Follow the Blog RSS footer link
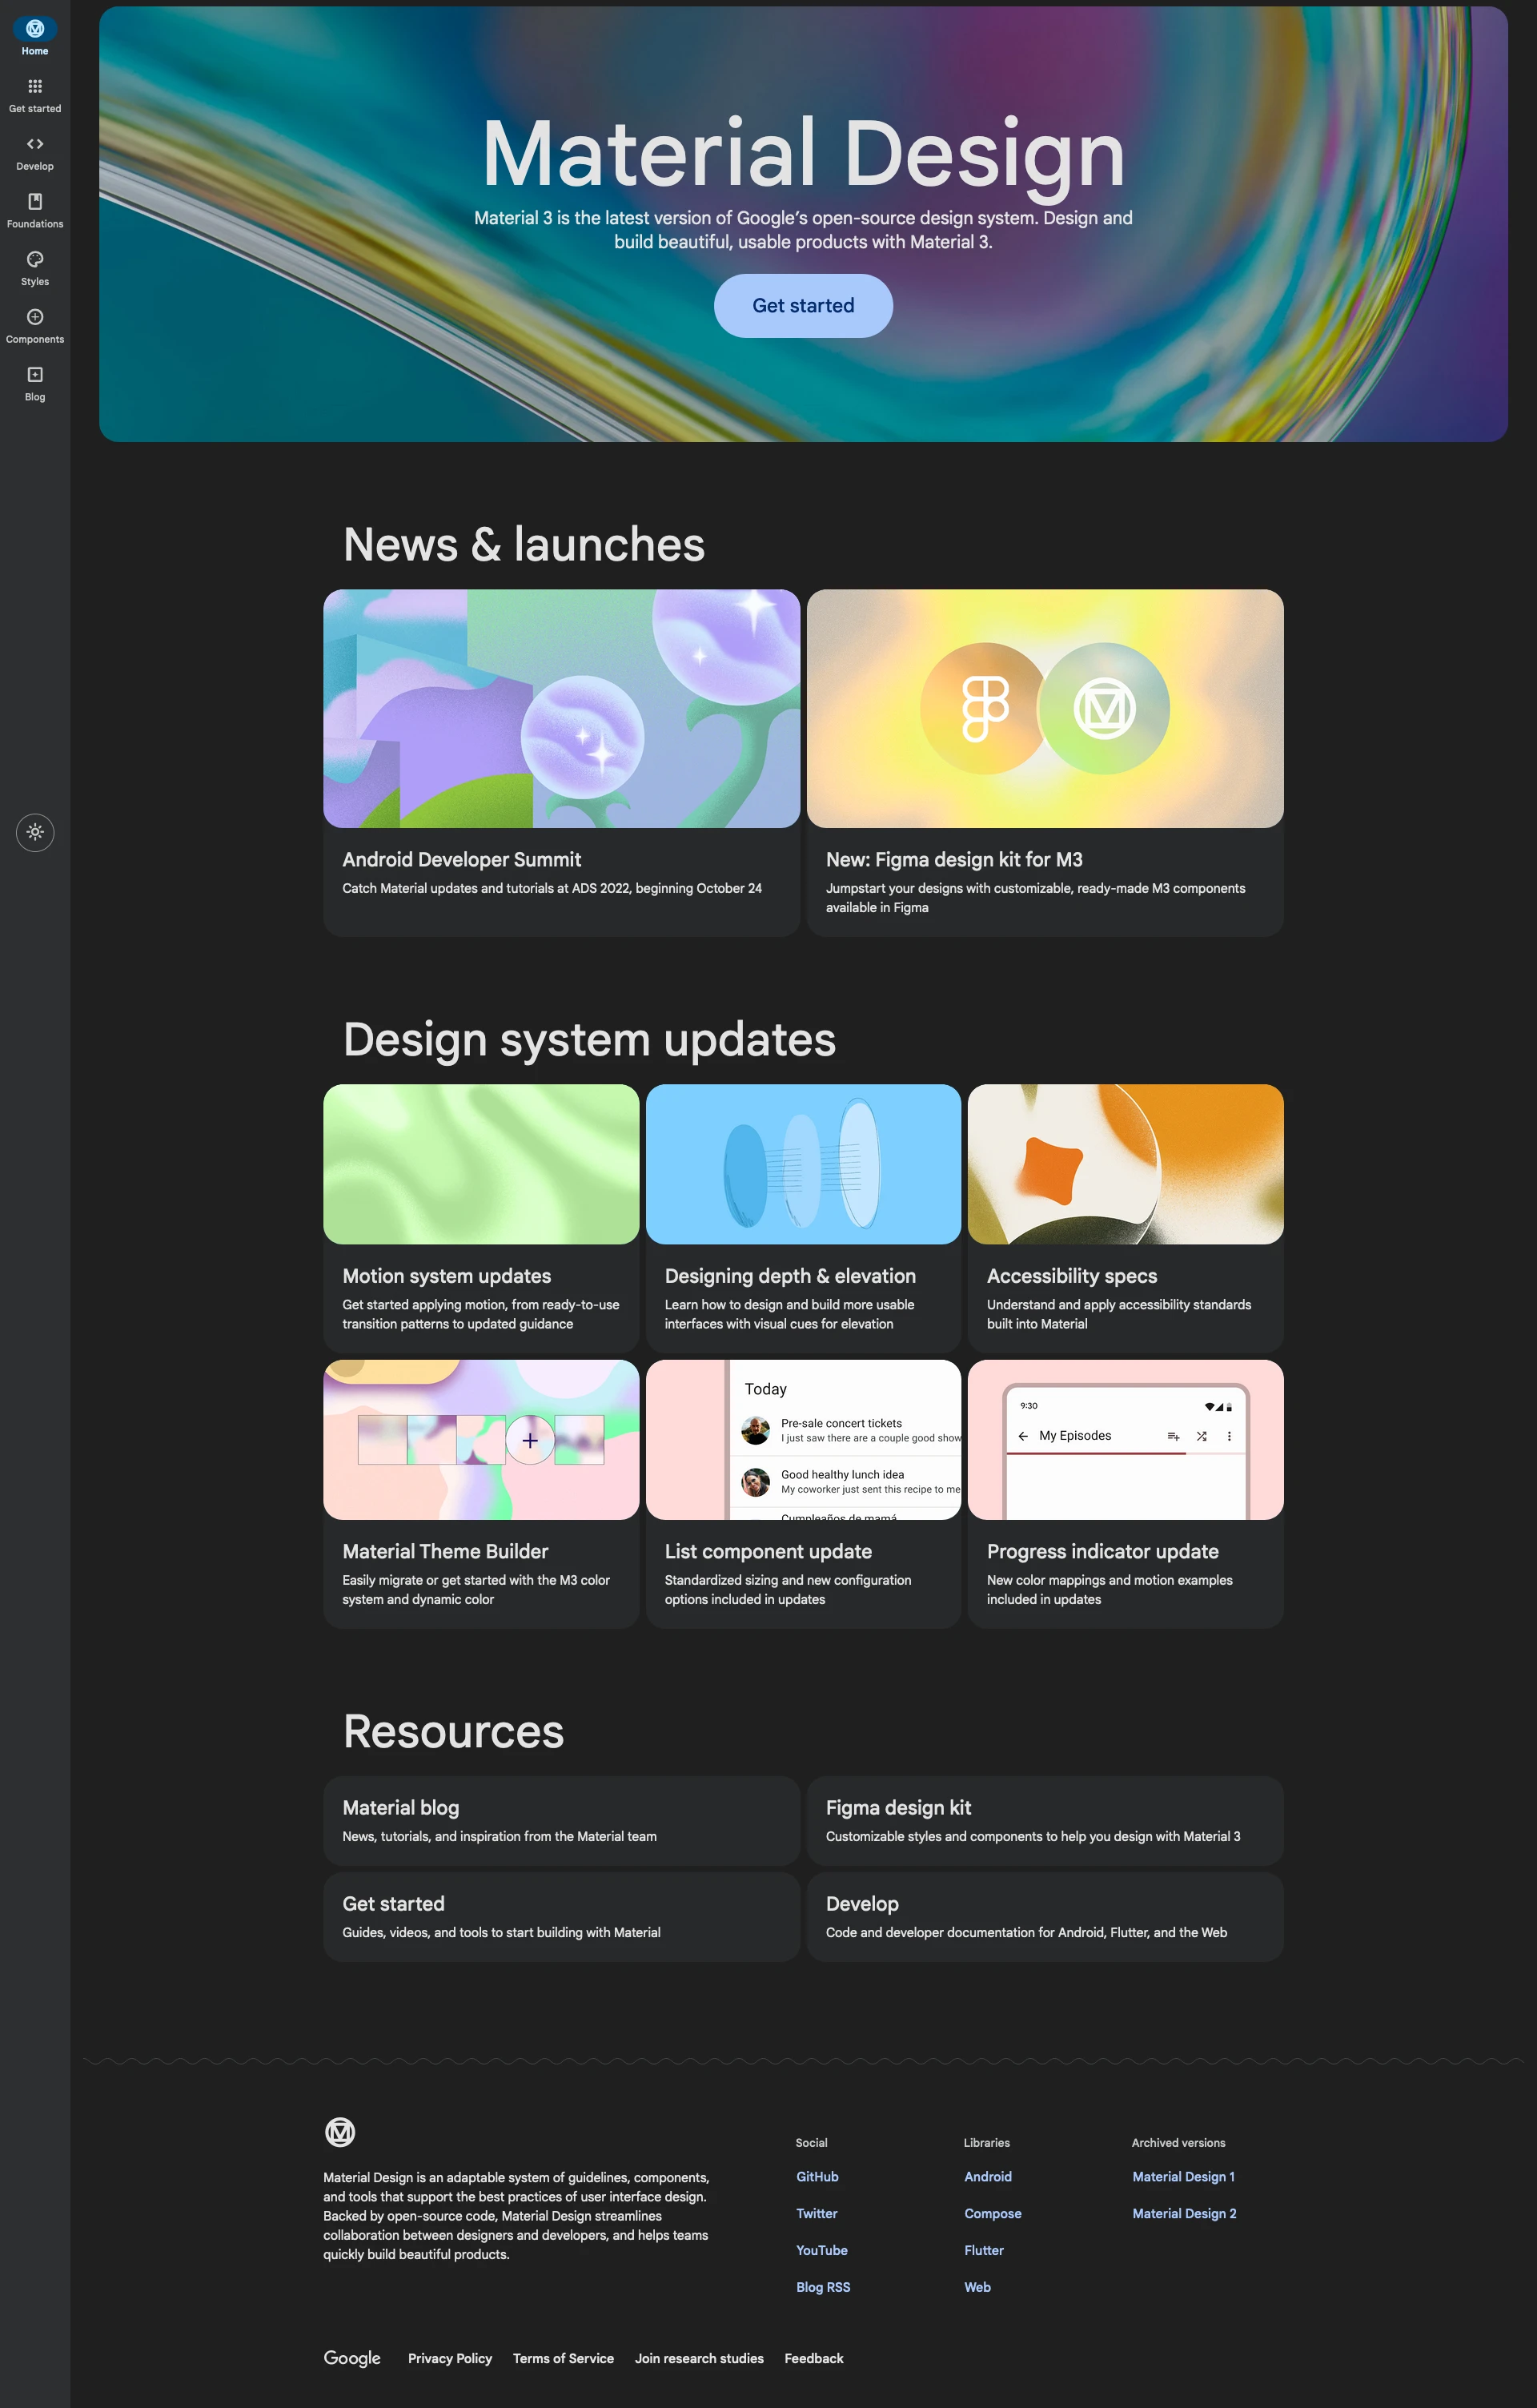 pos(822,2287)
